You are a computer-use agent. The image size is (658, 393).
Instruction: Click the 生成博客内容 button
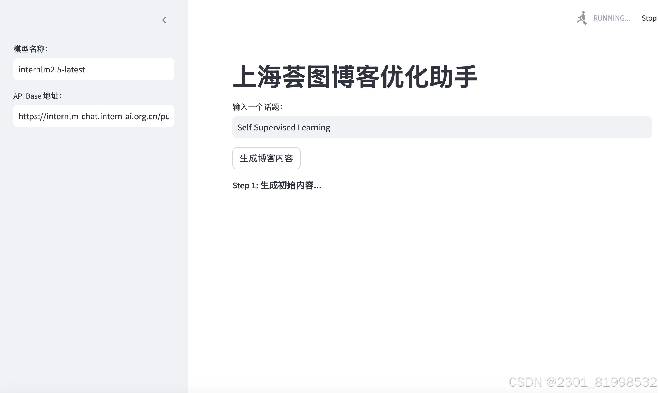(266, 158)
